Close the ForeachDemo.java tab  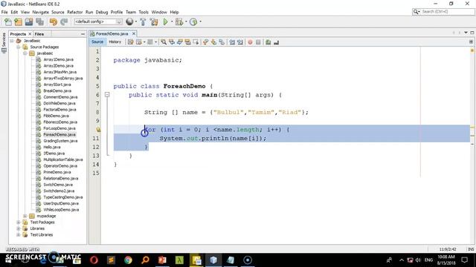tap(134, 33)
